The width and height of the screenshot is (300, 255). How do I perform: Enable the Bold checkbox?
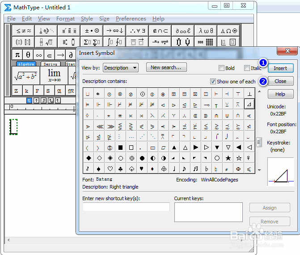(x=221, y=68)
